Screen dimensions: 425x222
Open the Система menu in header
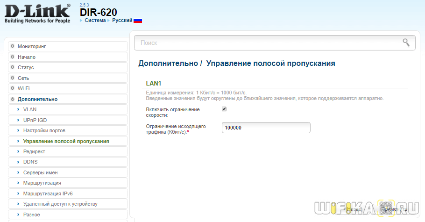coord(95,21)
